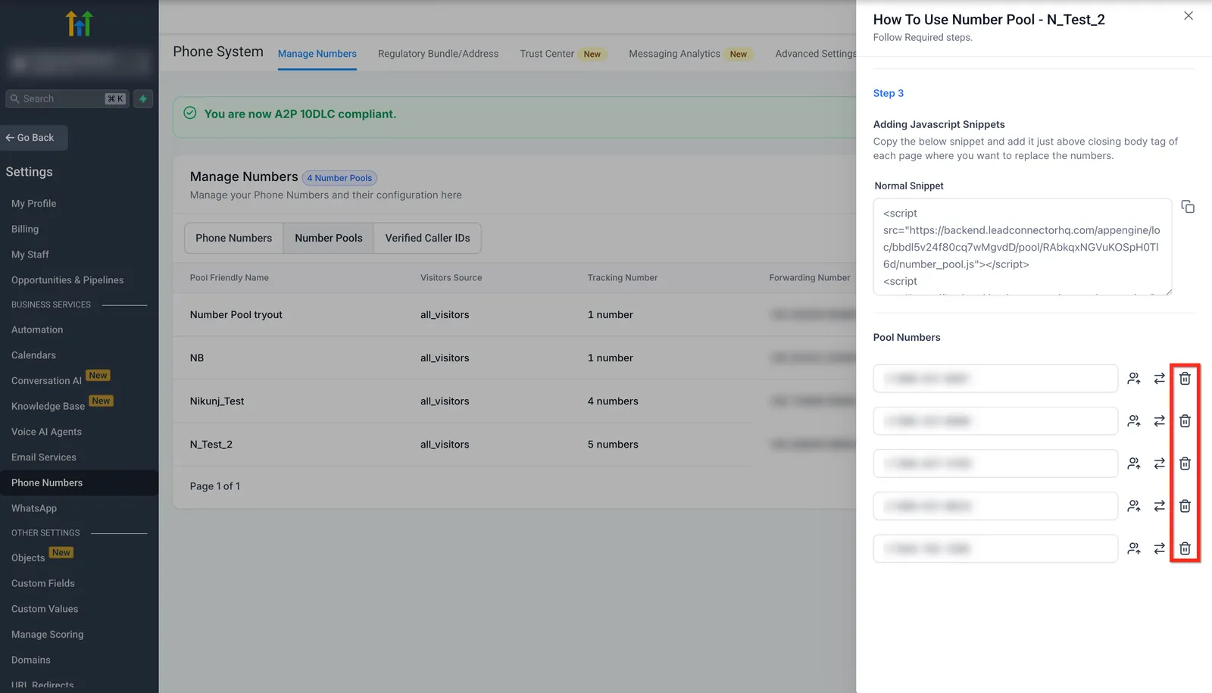Click the assign-user icon of the fifth pool number
The height and width of the screenshot is (693, 1212).
tap(1134, 548)
